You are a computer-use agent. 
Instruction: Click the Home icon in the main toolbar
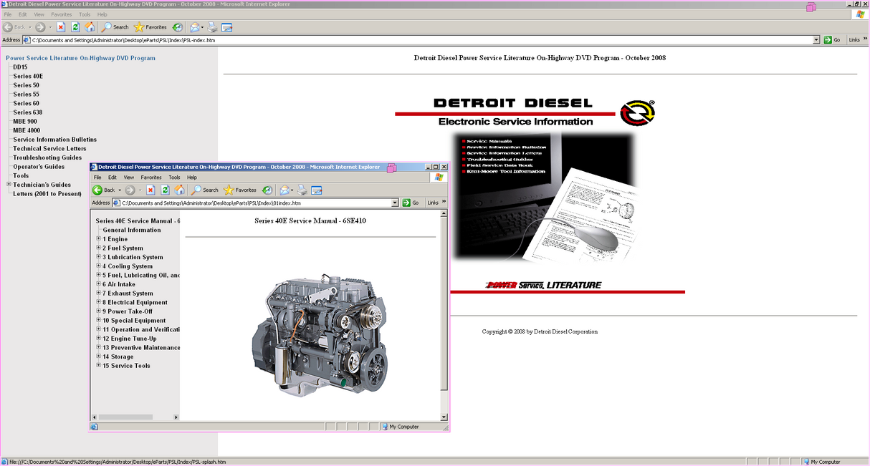(89, 27)
